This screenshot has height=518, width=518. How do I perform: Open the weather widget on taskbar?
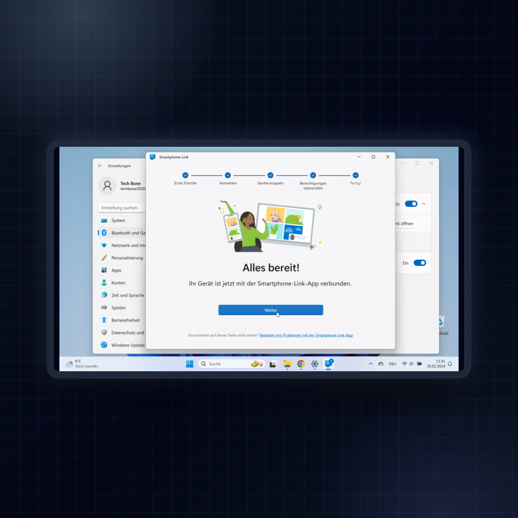click(82, 364)
